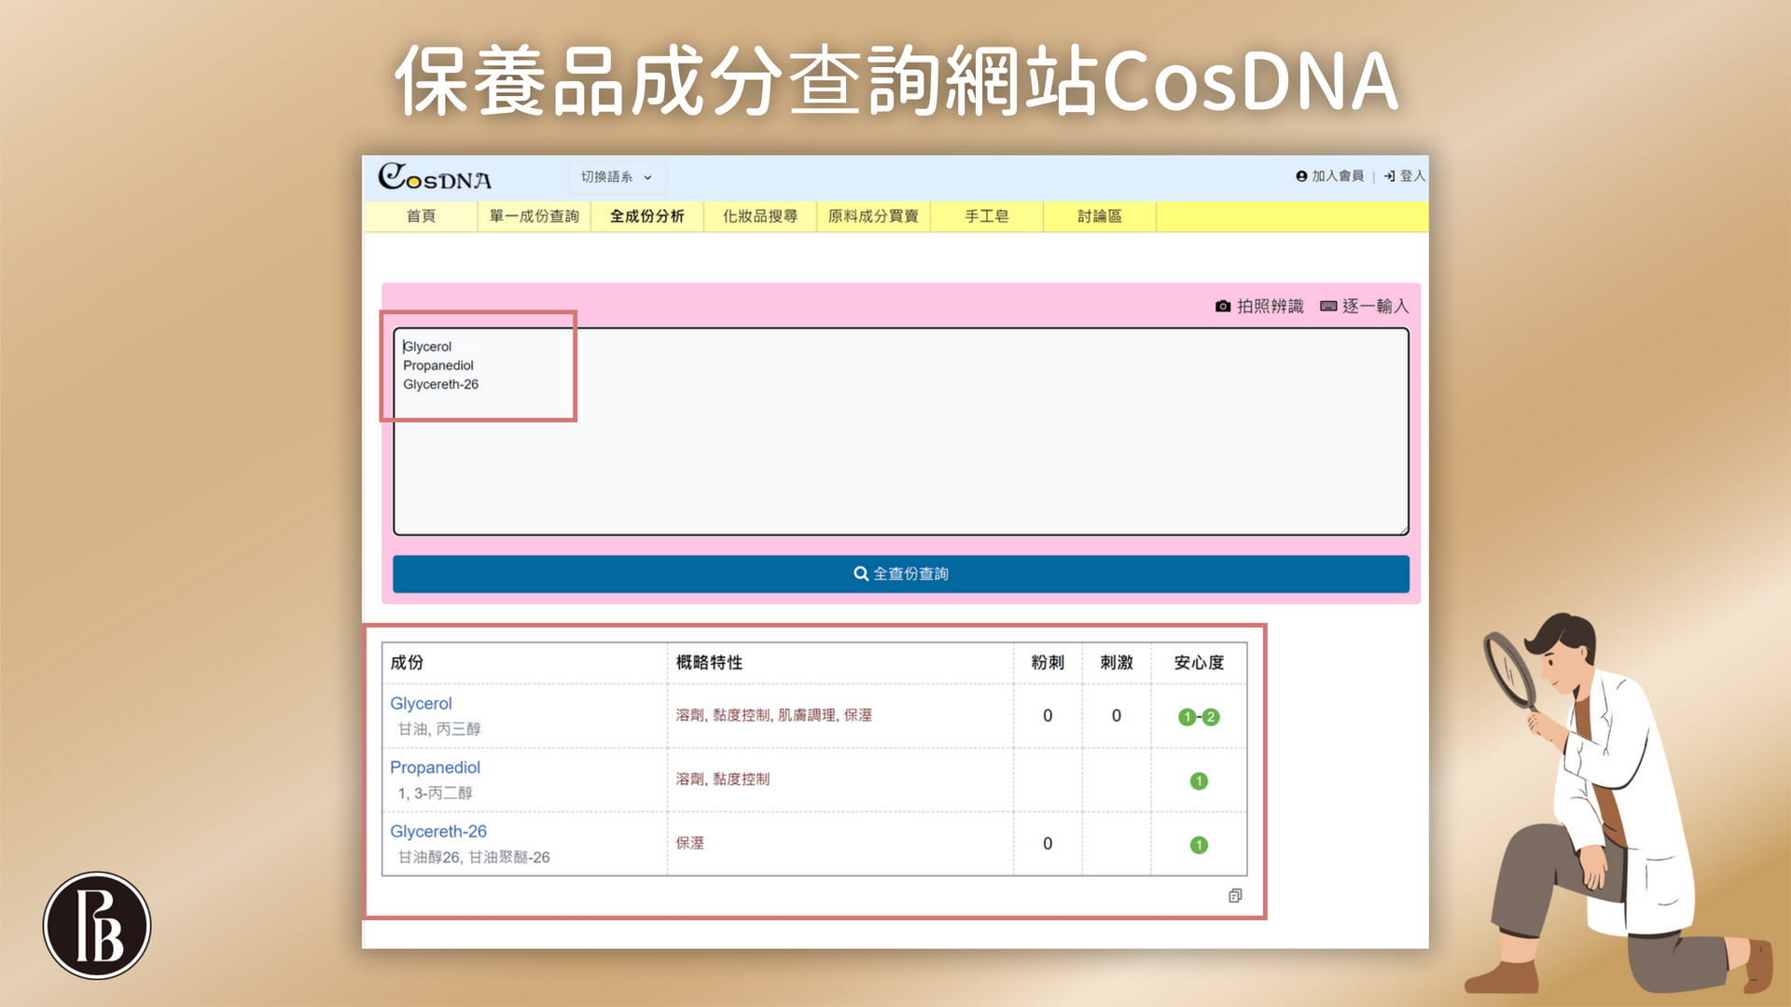Viewport: 1791px width, 1007px height.
Task: Click the 概略特性 column header
Action: tap(710, 663)
